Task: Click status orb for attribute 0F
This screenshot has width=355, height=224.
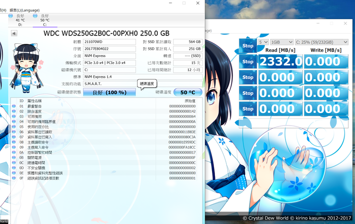Action: (14, 178)
